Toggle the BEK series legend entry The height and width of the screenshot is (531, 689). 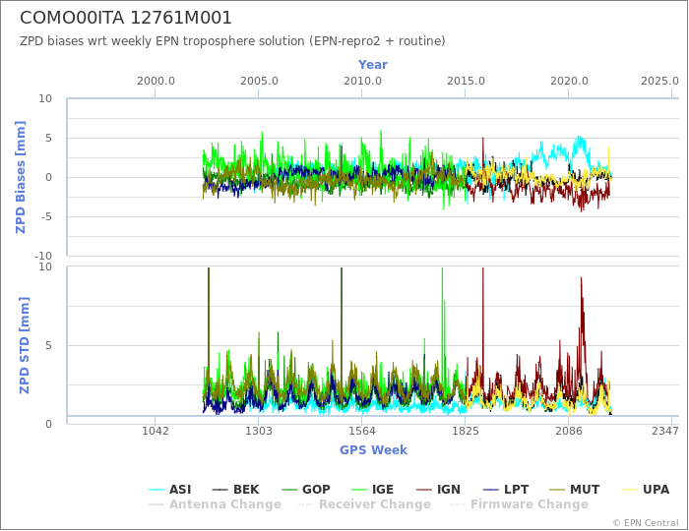[235, 490]
